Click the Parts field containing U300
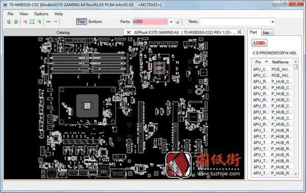 (150, 21)
